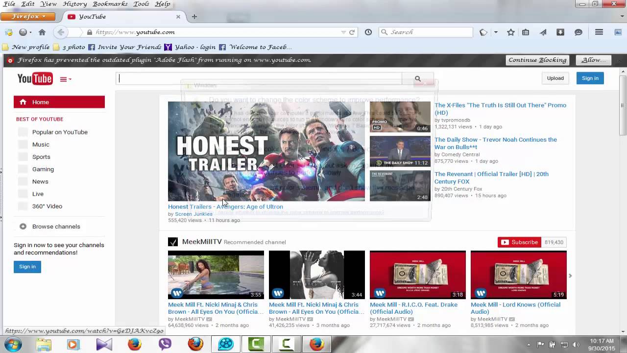Viewport: 627px width, 353px height.
Task: Click the browser address bar
Action: coord(216,32)
